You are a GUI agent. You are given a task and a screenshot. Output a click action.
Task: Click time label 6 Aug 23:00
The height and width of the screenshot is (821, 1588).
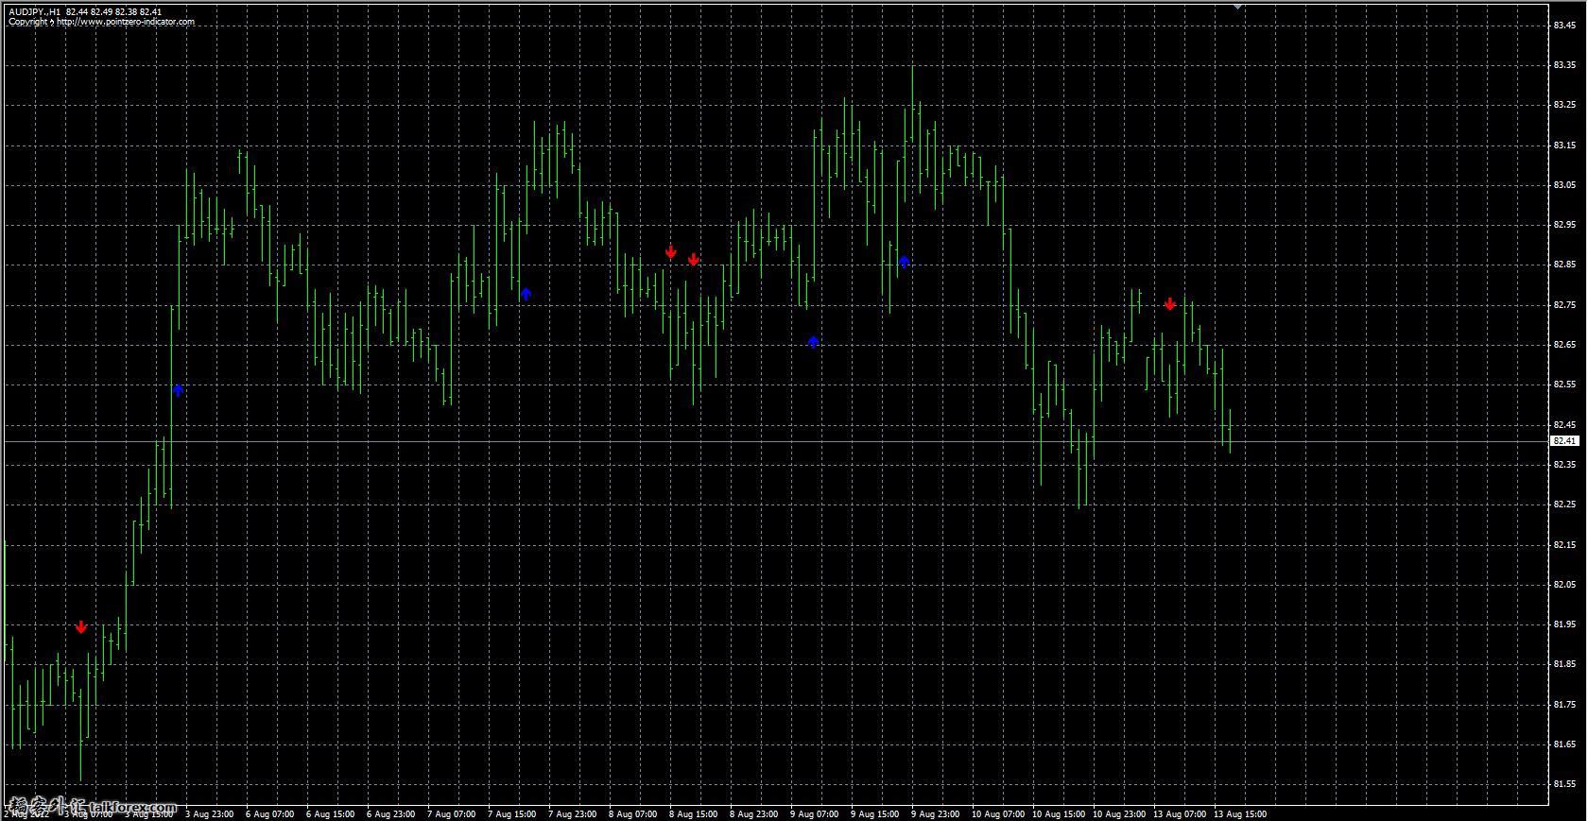(x=390, y=813)
